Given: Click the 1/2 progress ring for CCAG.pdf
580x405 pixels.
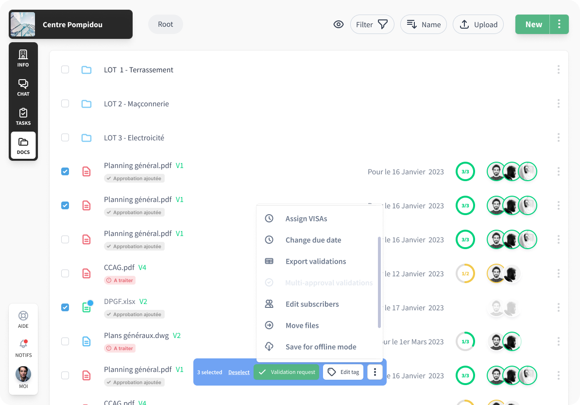Looking at the screenshot, I should coord(465,273).
